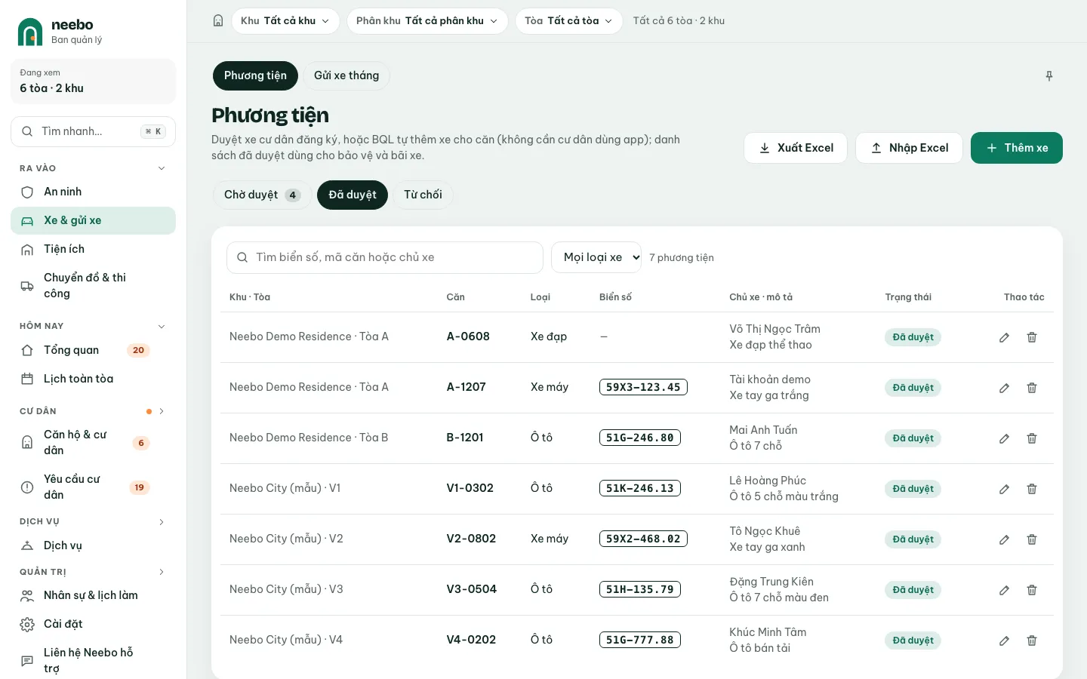The height and width of the screenshot is (679, 1087).
Task: Click the Nhập Excel button
Action: point(909,148)
